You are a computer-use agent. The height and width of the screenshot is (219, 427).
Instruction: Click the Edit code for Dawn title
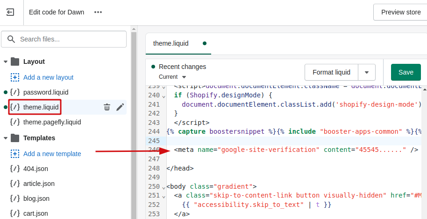[x=57, y=12]
